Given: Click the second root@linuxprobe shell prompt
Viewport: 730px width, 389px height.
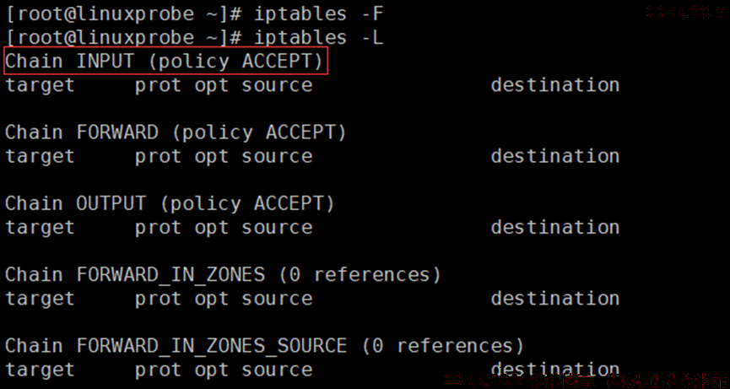Looking at the screenshot, I should click(x=123, y=38).
